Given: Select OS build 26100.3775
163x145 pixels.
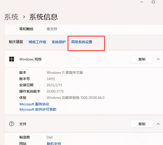Looking at the screenshot, I should click(55, 91).
